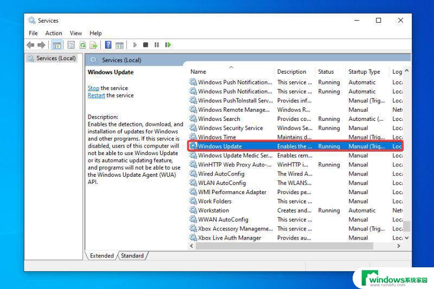Select Xbox Accessory Management row
This screenshot has width=434, height=289.
[x=296, y=229]
